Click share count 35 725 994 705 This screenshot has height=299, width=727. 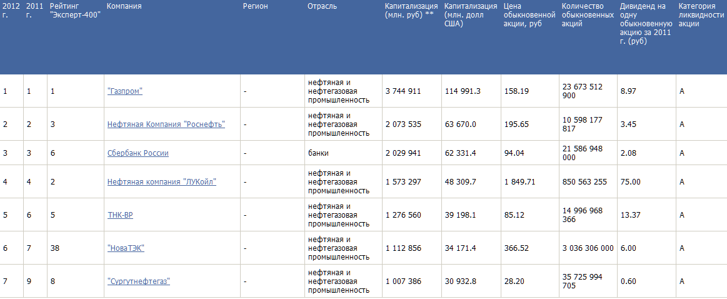(583, 281)
